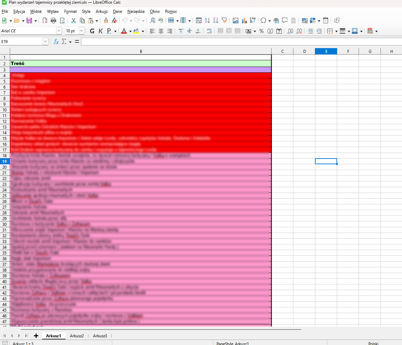Insert an image using the toolbar icon

tap(235, 21)
